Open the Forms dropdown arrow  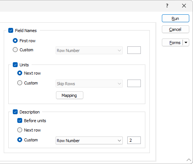tap(186, 43)
